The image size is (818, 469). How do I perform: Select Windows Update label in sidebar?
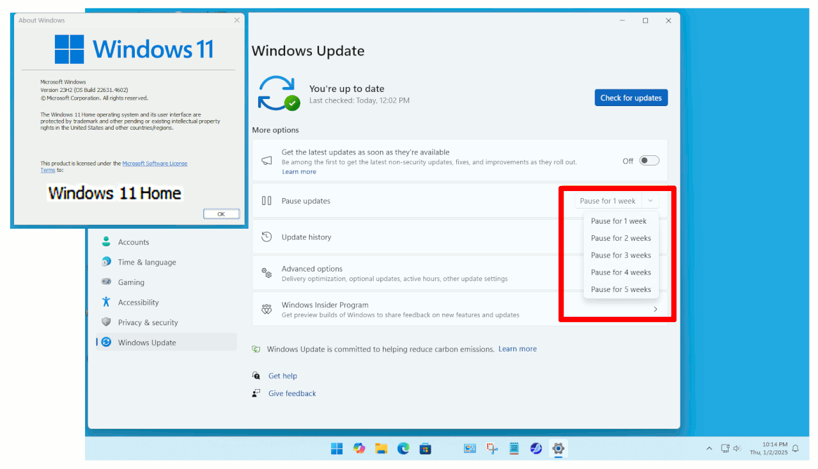pos(147,342)
